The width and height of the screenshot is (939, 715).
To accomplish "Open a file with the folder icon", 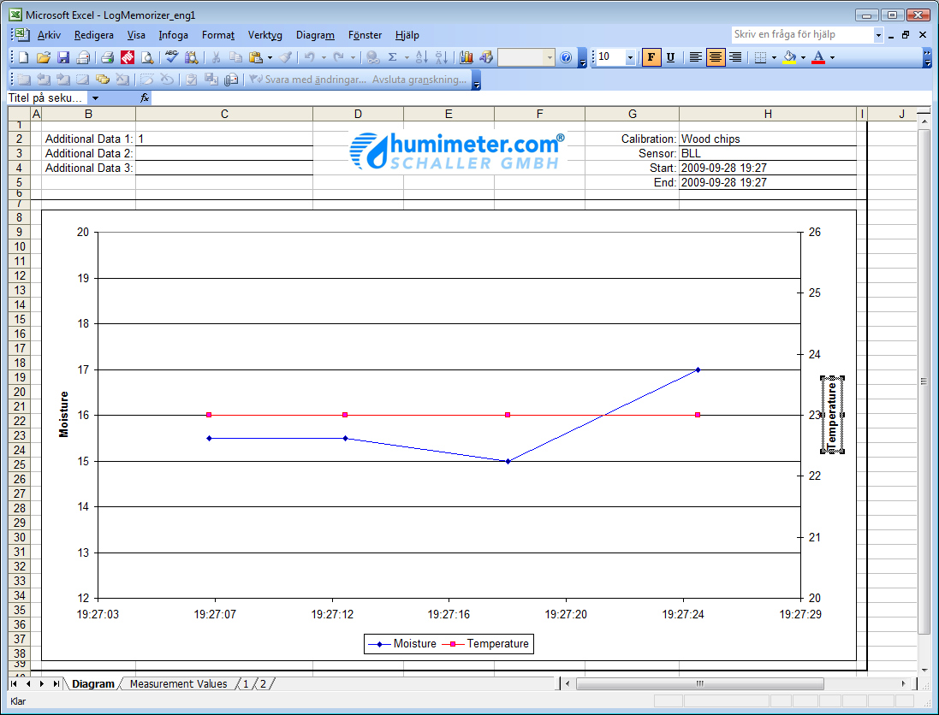I will (x=43, y=57).
